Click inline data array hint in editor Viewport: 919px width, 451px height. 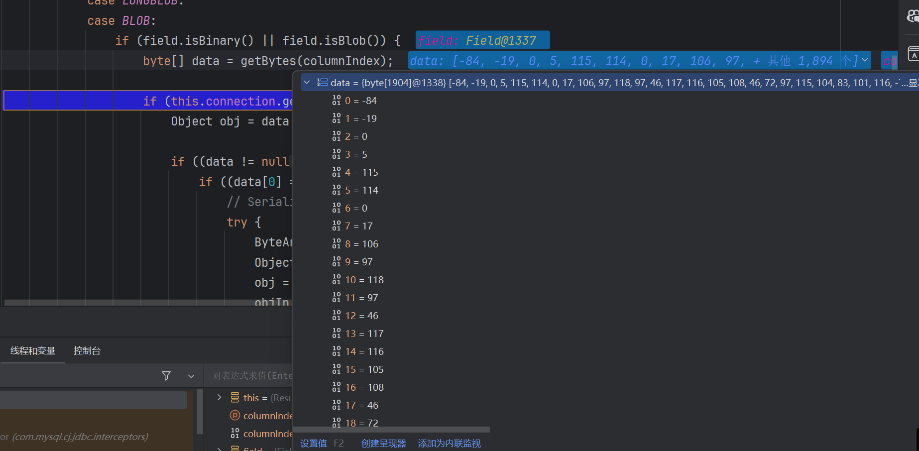[639, 61]
